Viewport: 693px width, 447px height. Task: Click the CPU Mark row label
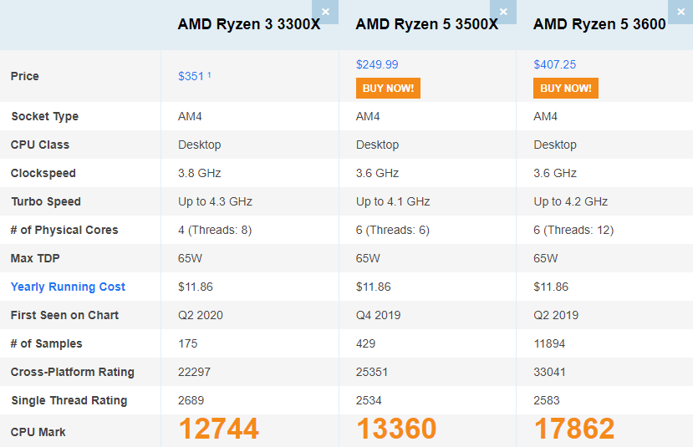tap(38, 432)
